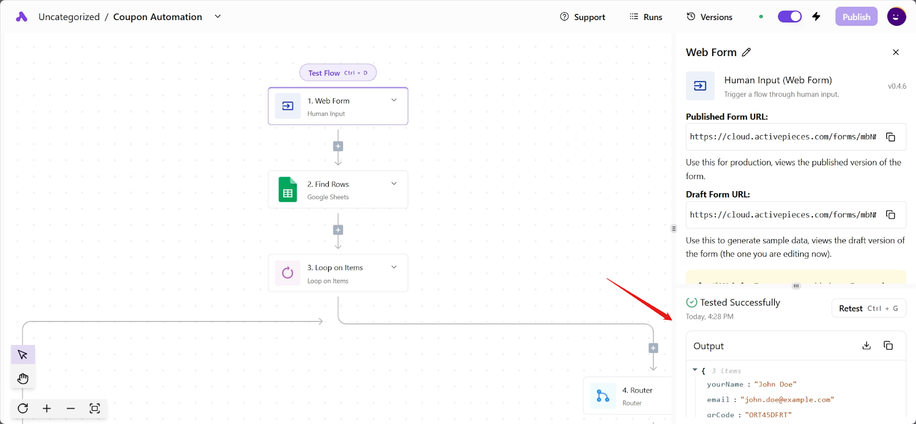Open the Versions panel
The image size is (916, 424).
coord(709,17)
